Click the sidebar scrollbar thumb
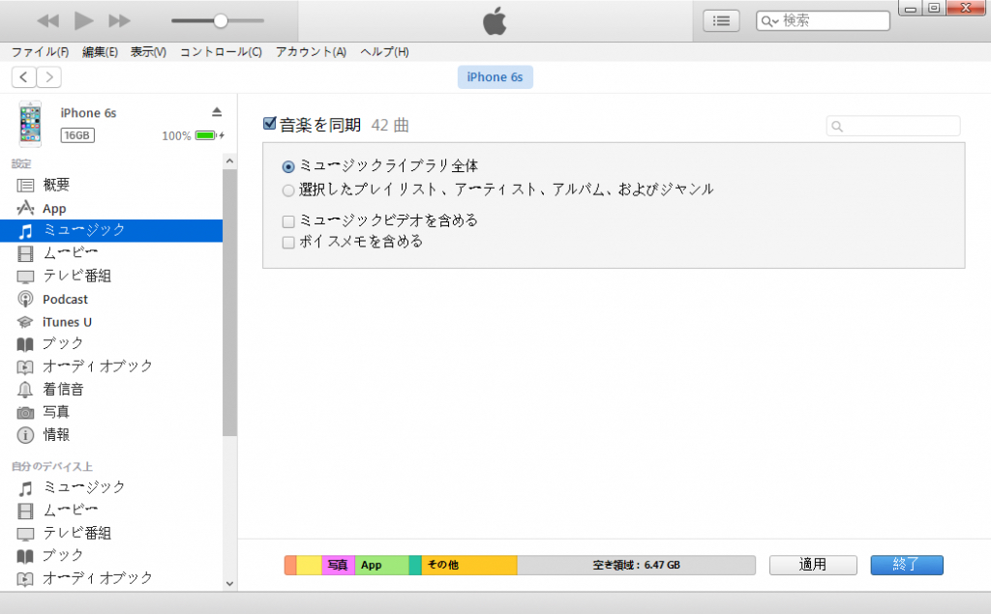Image resolution: width=991 pixels, height=614 pixels. (229, 303)
